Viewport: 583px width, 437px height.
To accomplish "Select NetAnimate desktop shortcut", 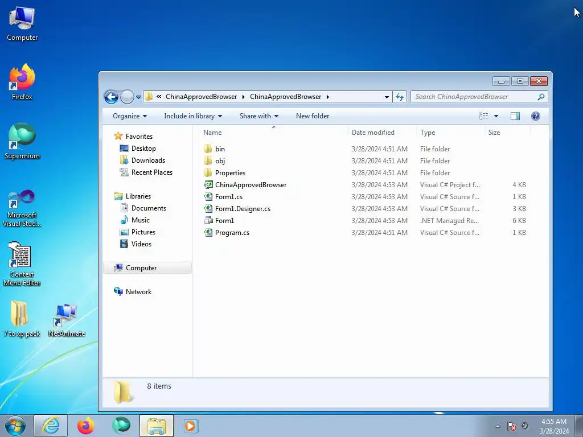I will [x=67, y=320].
